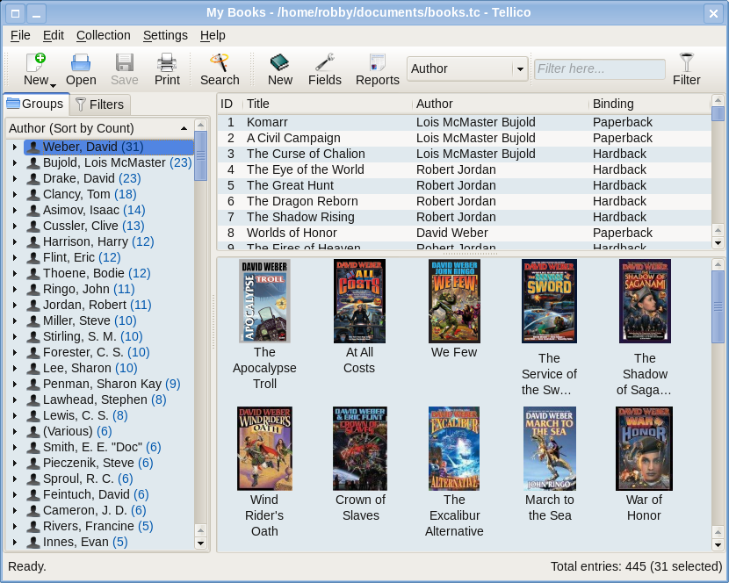Sort by the Author (Sort by Count) header
Image resolution: width=729 pixels, height=583 pixels.
point(99,128)
